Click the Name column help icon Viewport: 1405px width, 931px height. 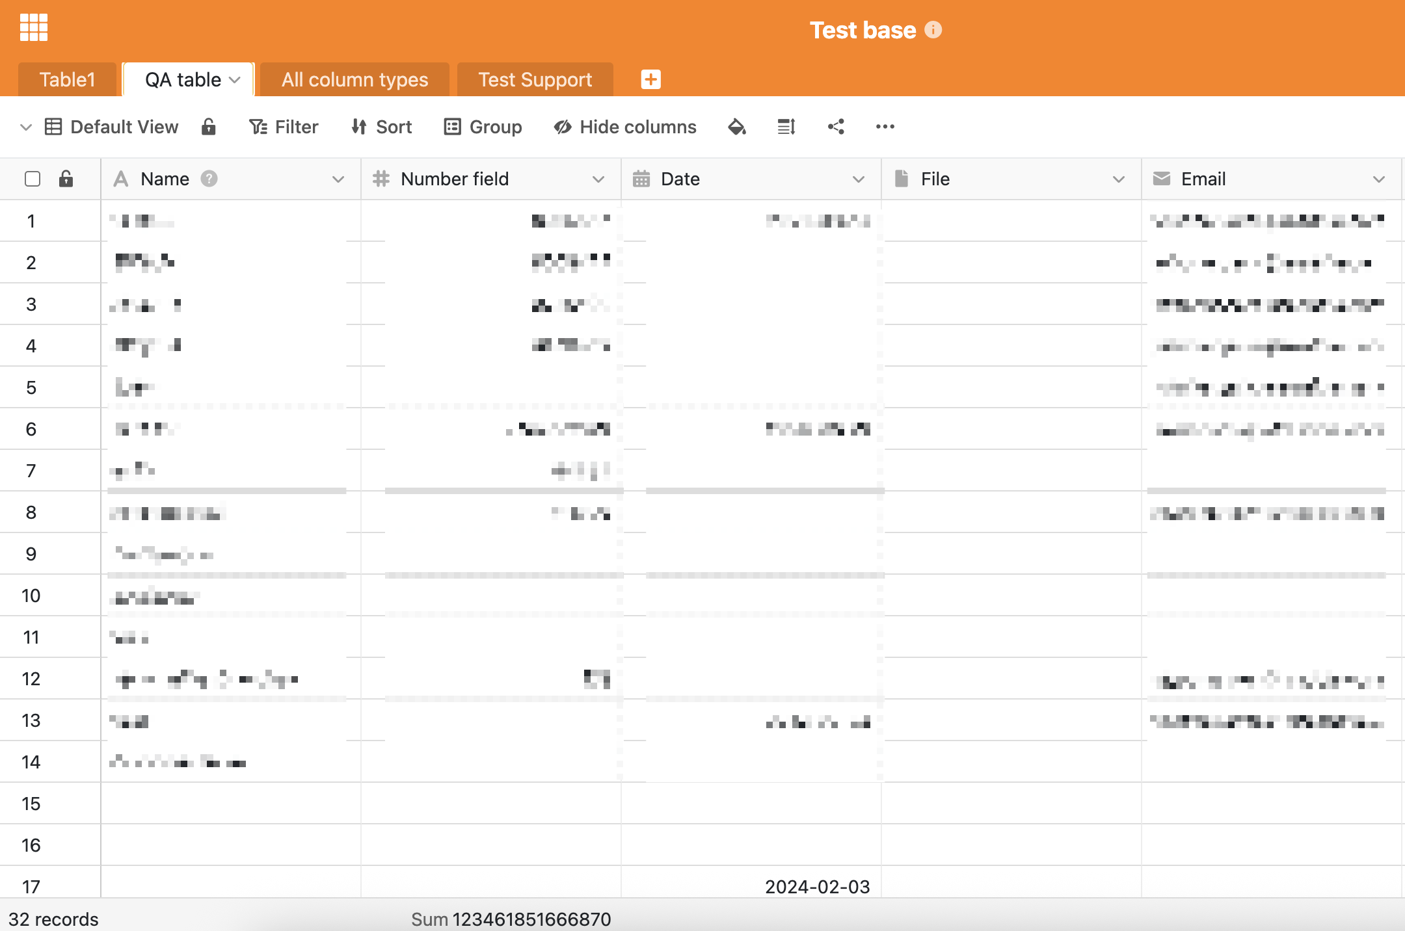pyautogui.click(x=209, y=179)
